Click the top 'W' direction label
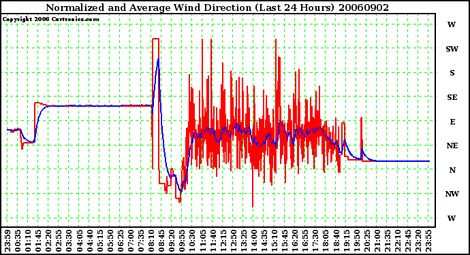470x255 pixels. click(x=452, y=24)
